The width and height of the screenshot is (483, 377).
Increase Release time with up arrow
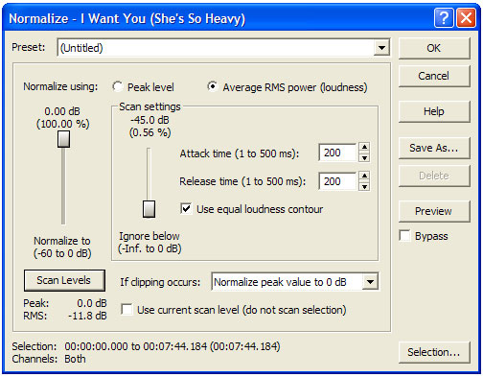(364, 176)
